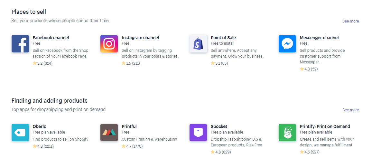See more apps in Places to sell
This screenshot has width=371, height=167.
click(350, 21)
